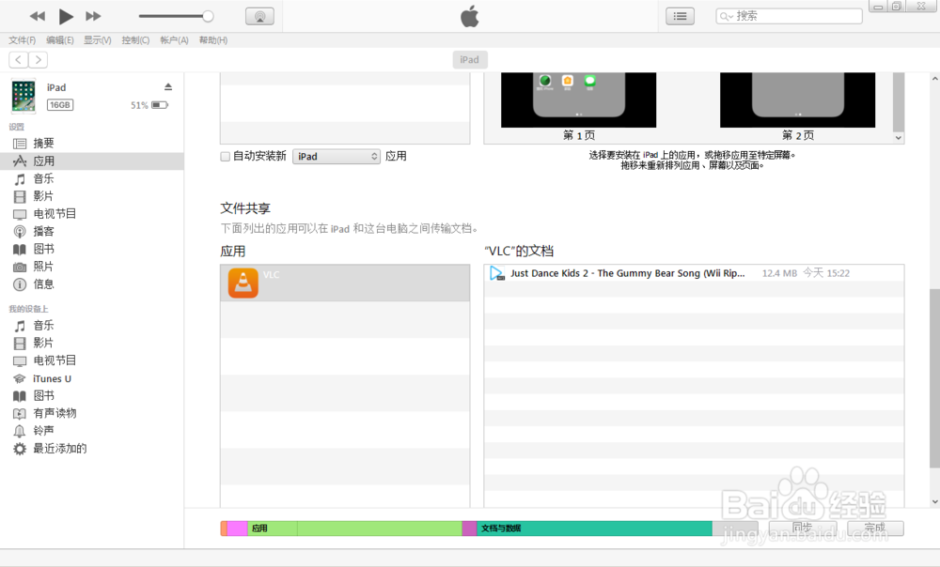
Task: Open the 文件 menu
Action: coord(21,39)
